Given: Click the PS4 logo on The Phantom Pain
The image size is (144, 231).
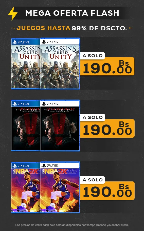Looking at the screenshot, I should click(x=21, y=104).
